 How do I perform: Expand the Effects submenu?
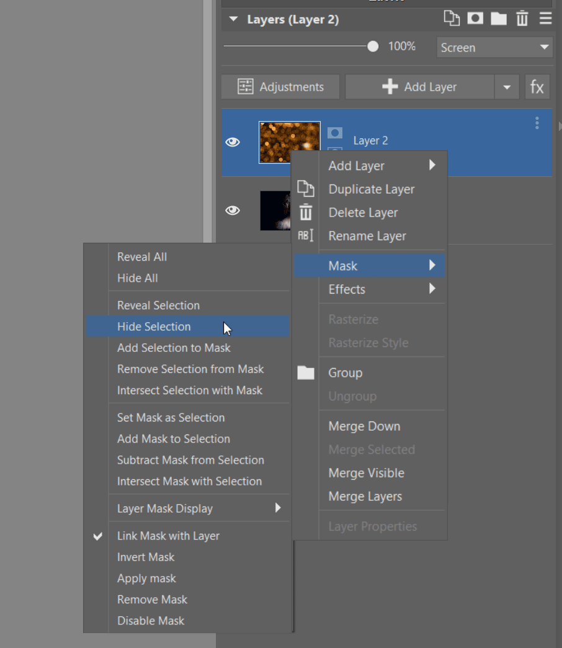[x=432, y=289]
